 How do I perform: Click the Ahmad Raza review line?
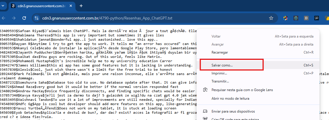pyautogui.click(x=89, y=86)
